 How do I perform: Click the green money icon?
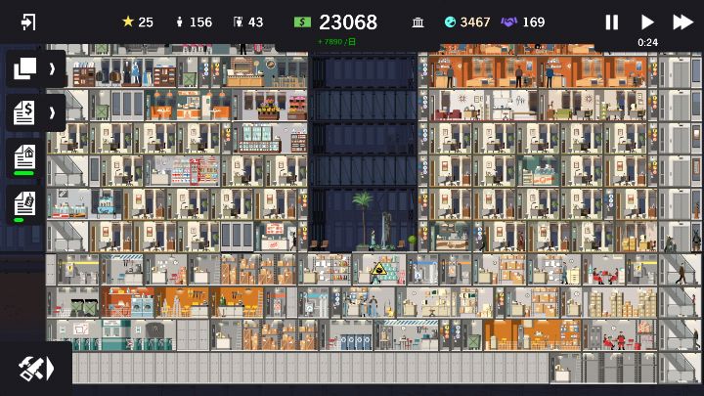point(302,22)
